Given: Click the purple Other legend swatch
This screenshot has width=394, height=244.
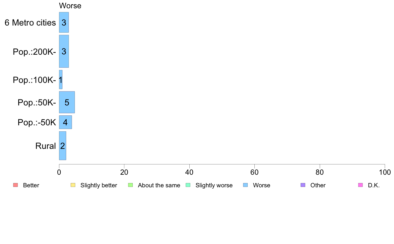Looking at the screenshot, I should pyautogui.click(x=303, y=185).
